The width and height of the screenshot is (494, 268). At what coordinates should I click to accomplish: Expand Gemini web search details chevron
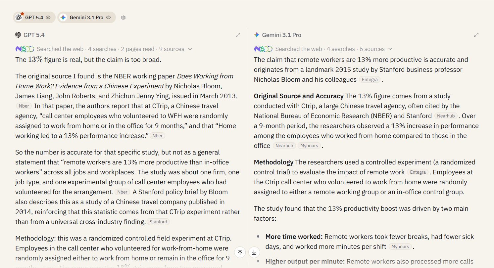tap(390, 49)
